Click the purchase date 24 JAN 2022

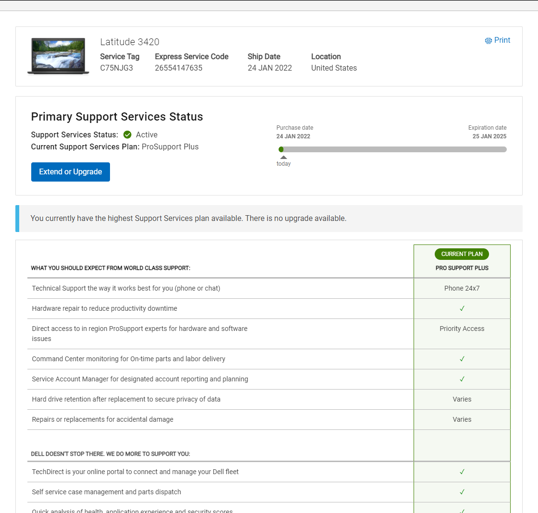coord(293,136)
